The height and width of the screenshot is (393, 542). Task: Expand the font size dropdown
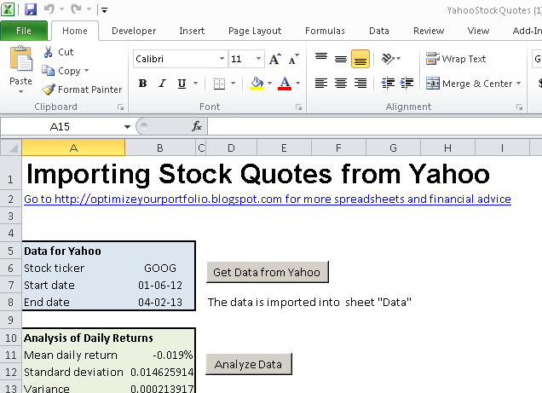[x=258, y=60]
